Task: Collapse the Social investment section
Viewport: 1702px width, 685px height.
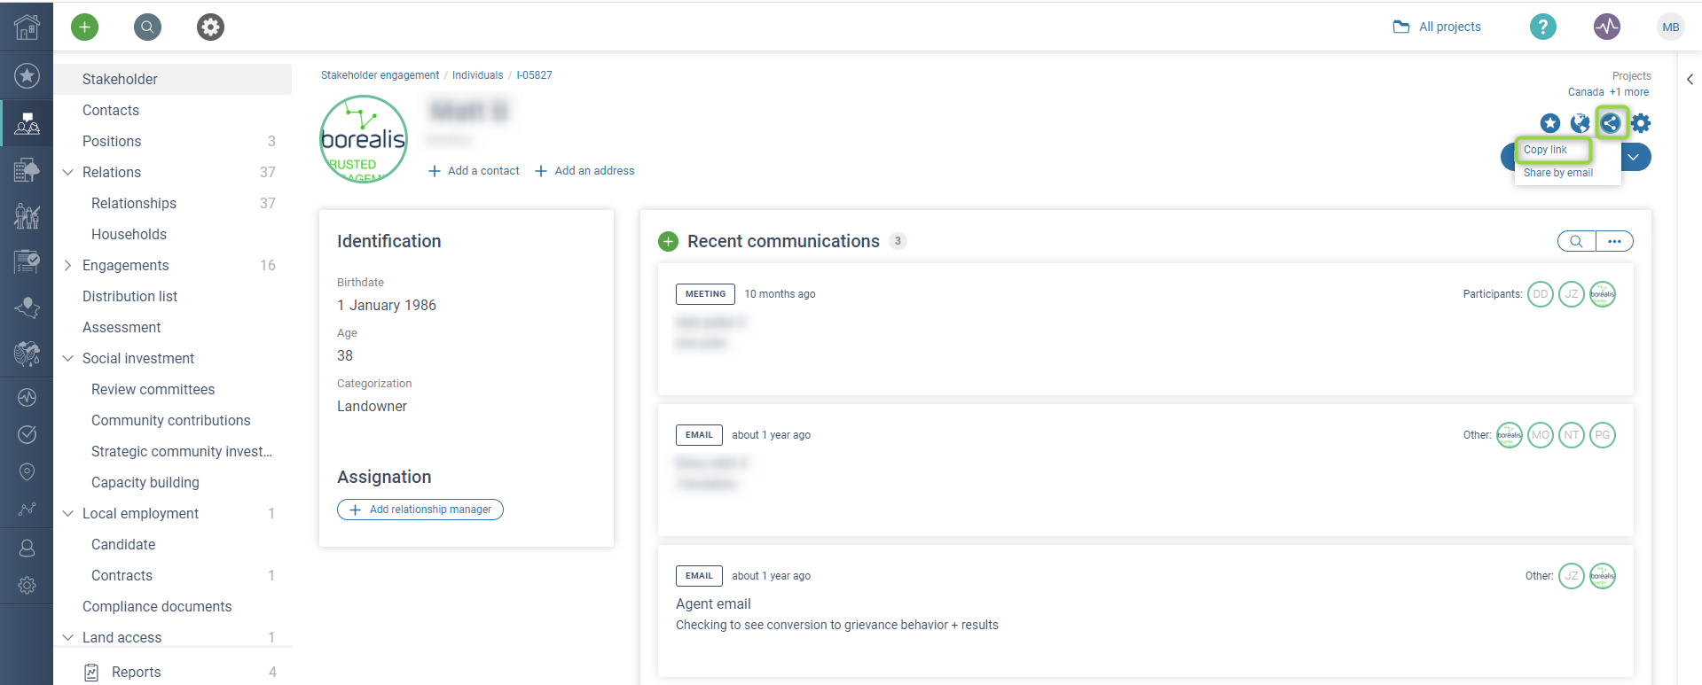Action: click(67, 358)
